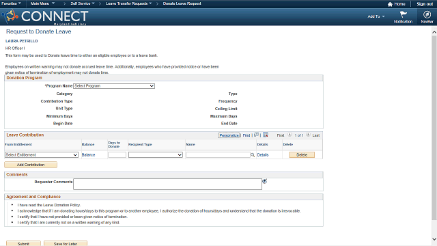This screenshot has height=246, width=437.
Task: Click the previous row arrow icon
Action: coord(290,135)
